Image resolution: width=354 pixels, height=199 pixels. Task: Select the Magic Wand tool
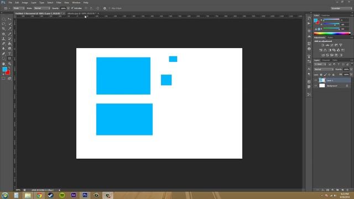[x=9, y=24]
